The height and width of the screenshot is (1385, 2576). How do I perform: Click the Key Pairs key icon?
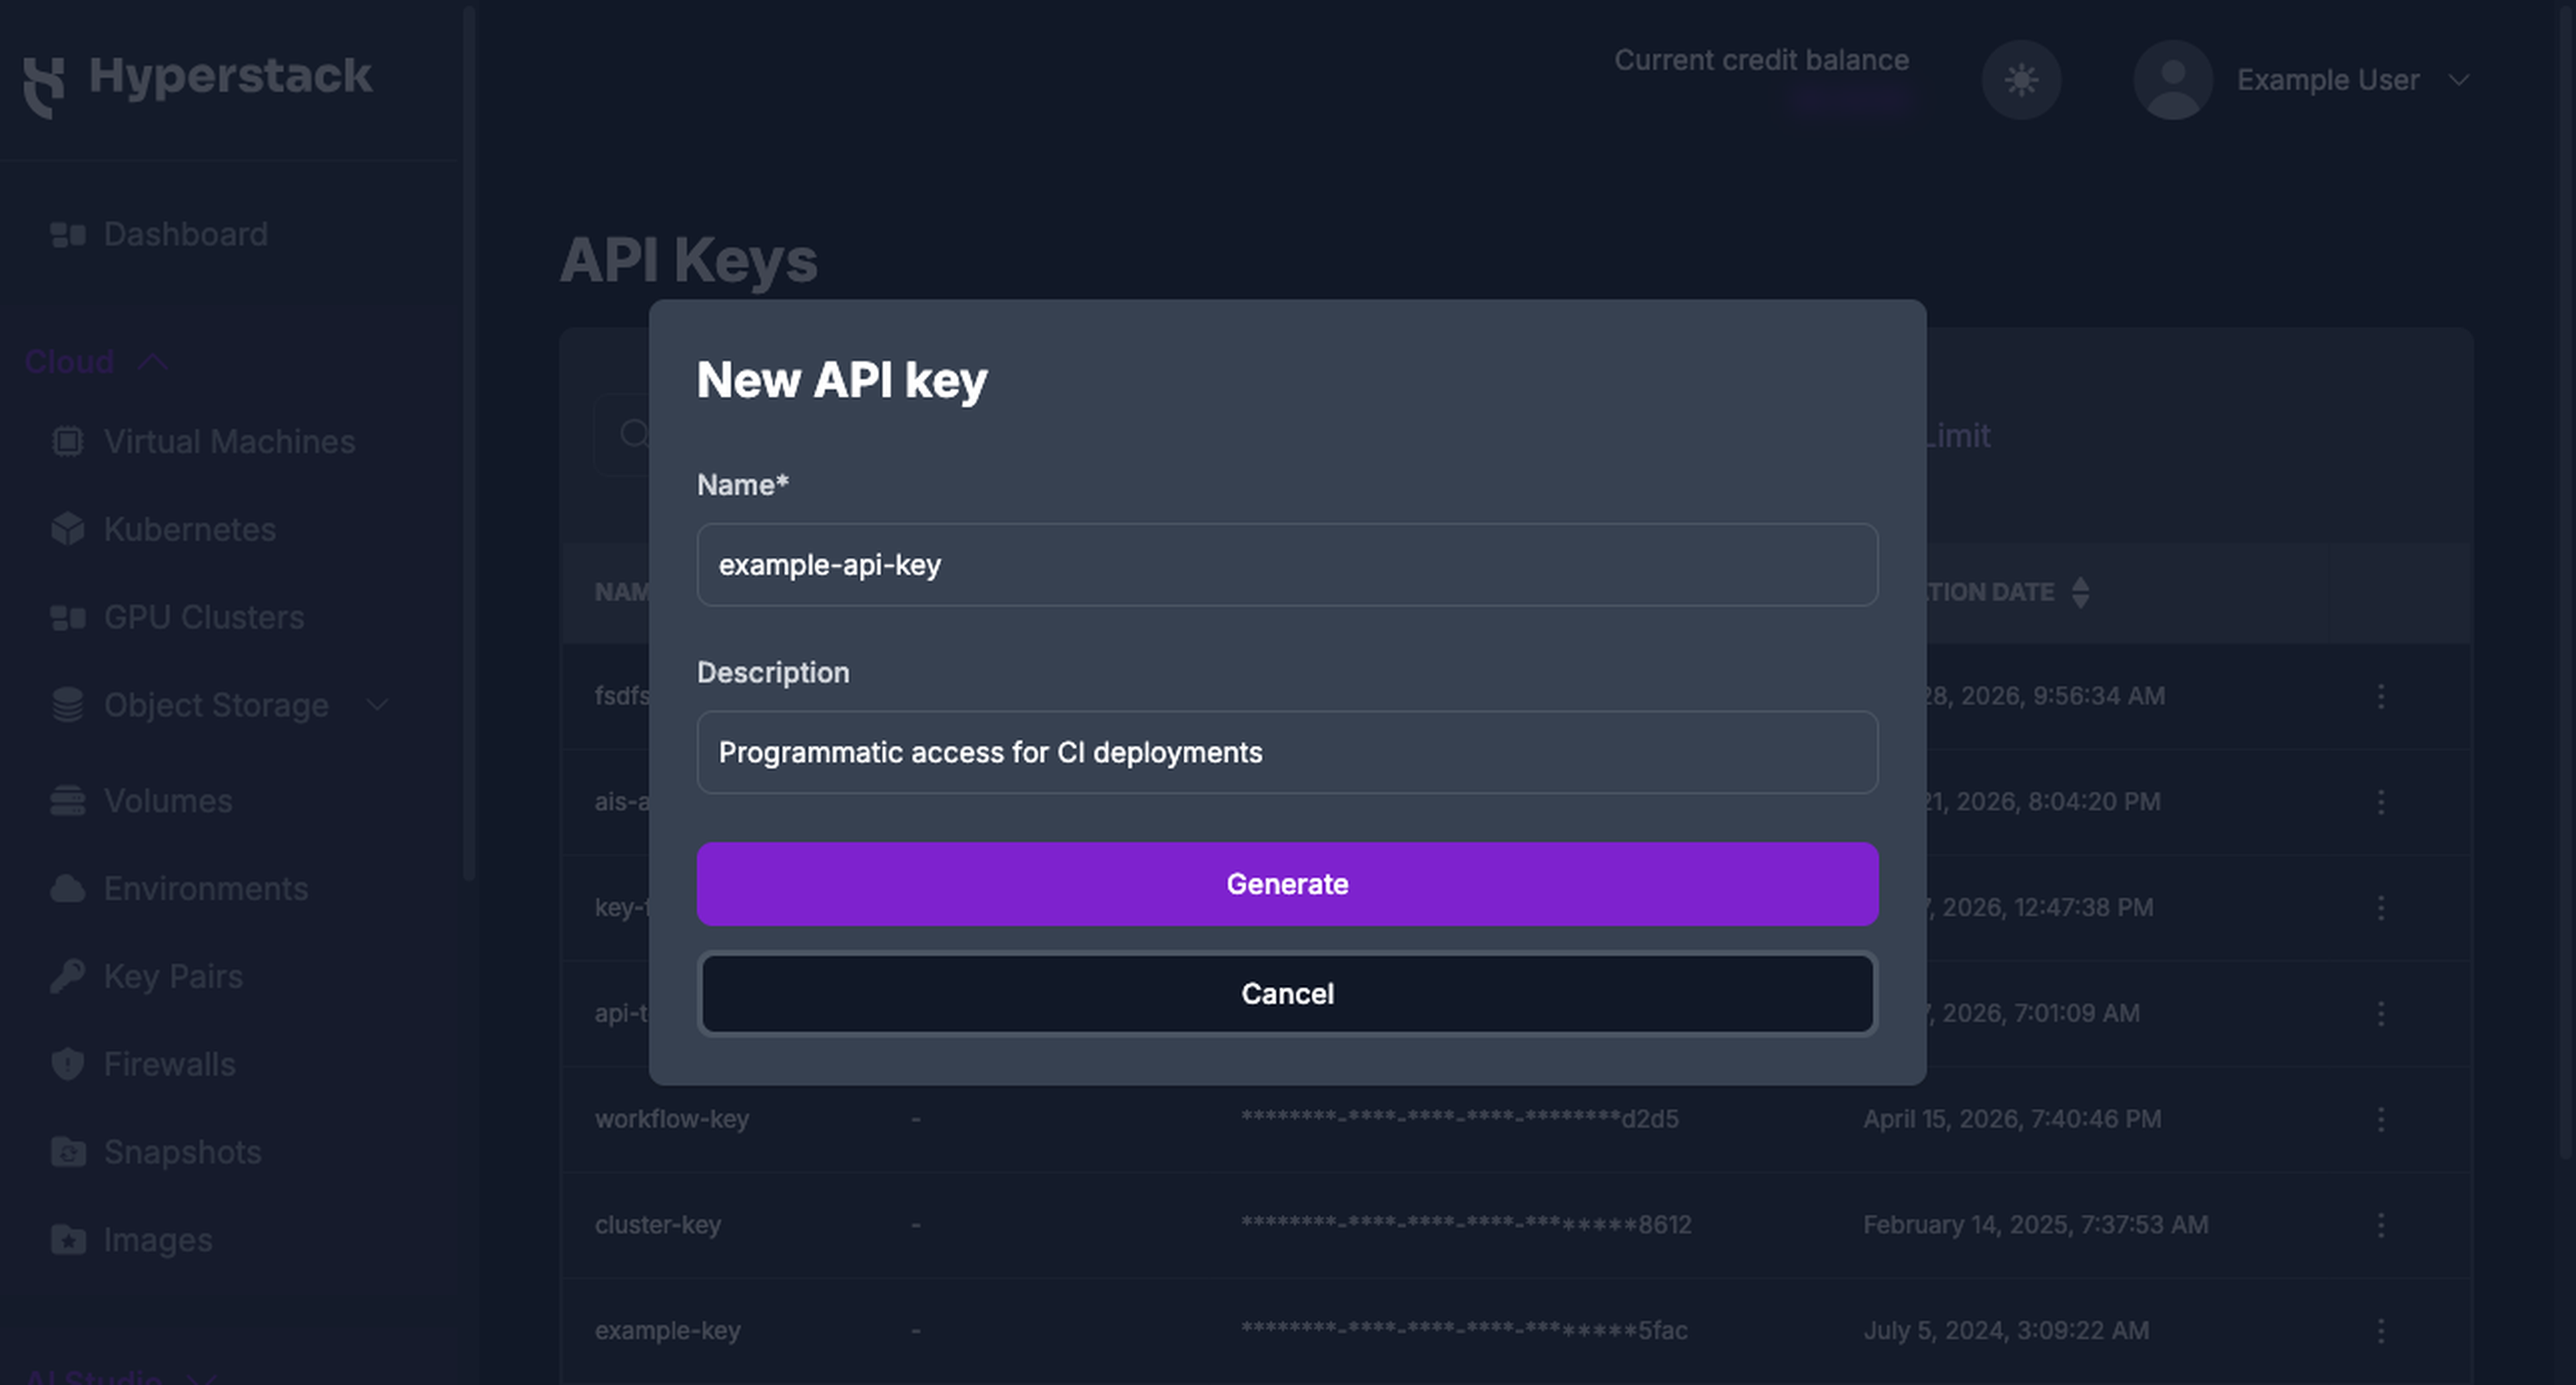[x=68, y=976]
